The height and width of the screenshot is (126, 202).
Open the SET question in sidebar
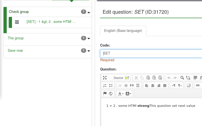[51, 22]
